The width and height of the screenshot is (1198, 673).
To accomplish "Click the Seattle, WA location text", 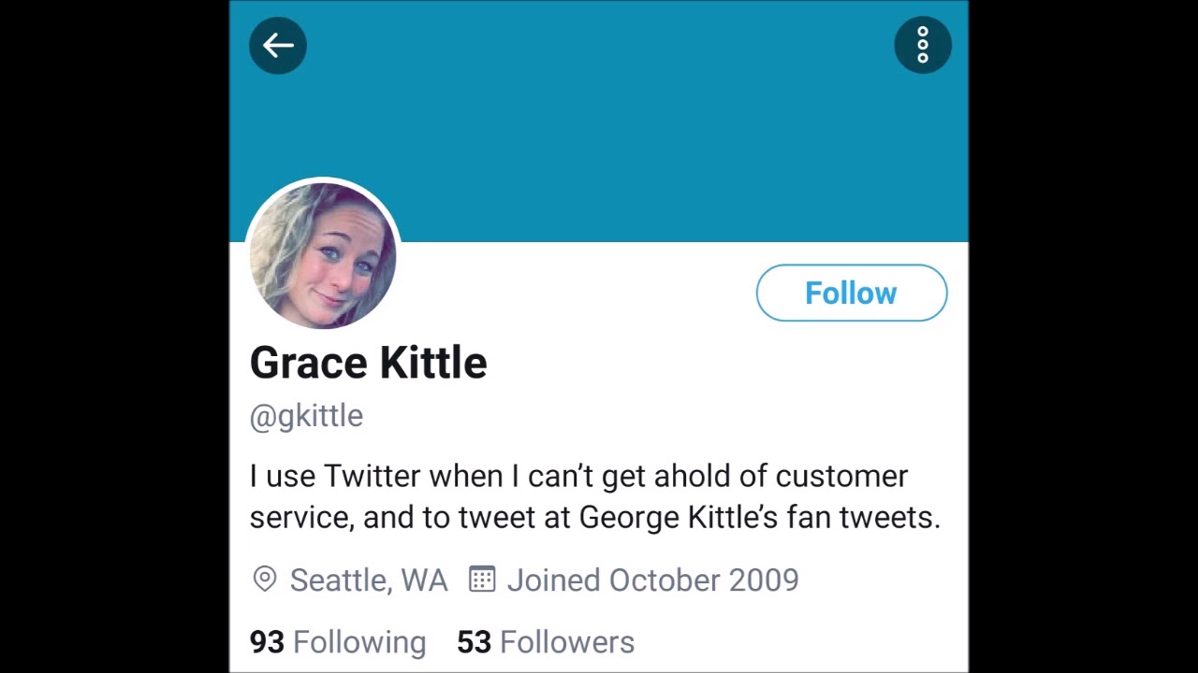I will tap(369, 580).
